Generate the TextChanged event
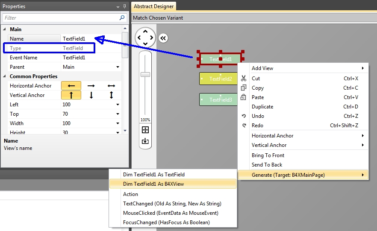Image resolution: width=377 pixels, height=231 pixels. (x=173, y=204)
